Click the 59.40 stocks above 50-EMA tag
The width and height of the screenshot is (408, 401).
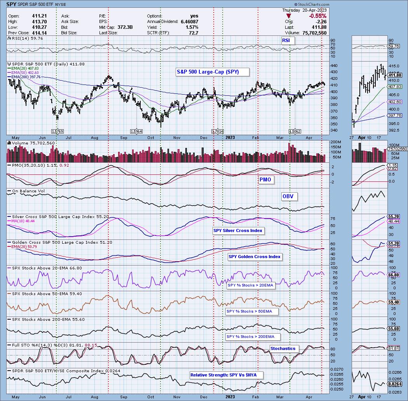pyautogui.click(x=394, y=303)
